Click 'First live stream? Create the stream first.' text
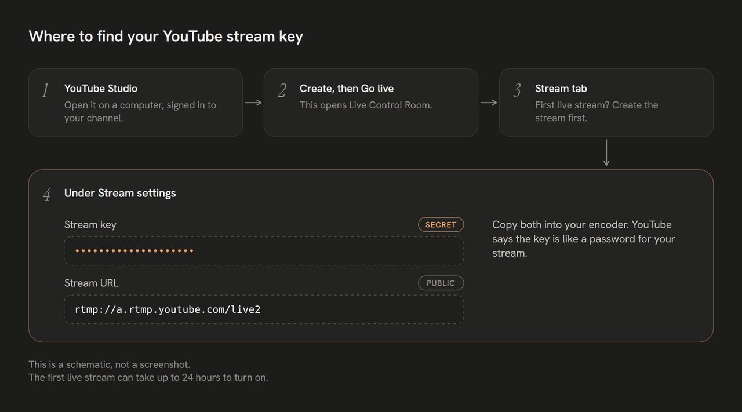 point(596,111)
